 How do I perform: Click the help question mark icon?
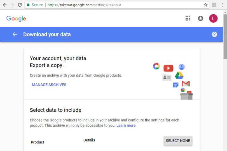pos(214,34)
